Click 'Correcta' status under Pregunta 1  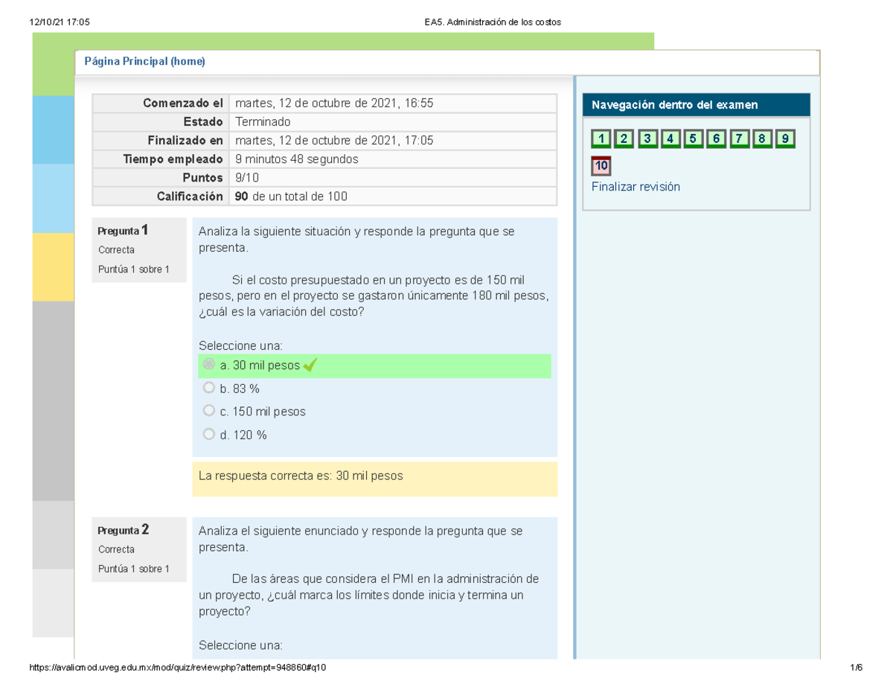(116, 249)
